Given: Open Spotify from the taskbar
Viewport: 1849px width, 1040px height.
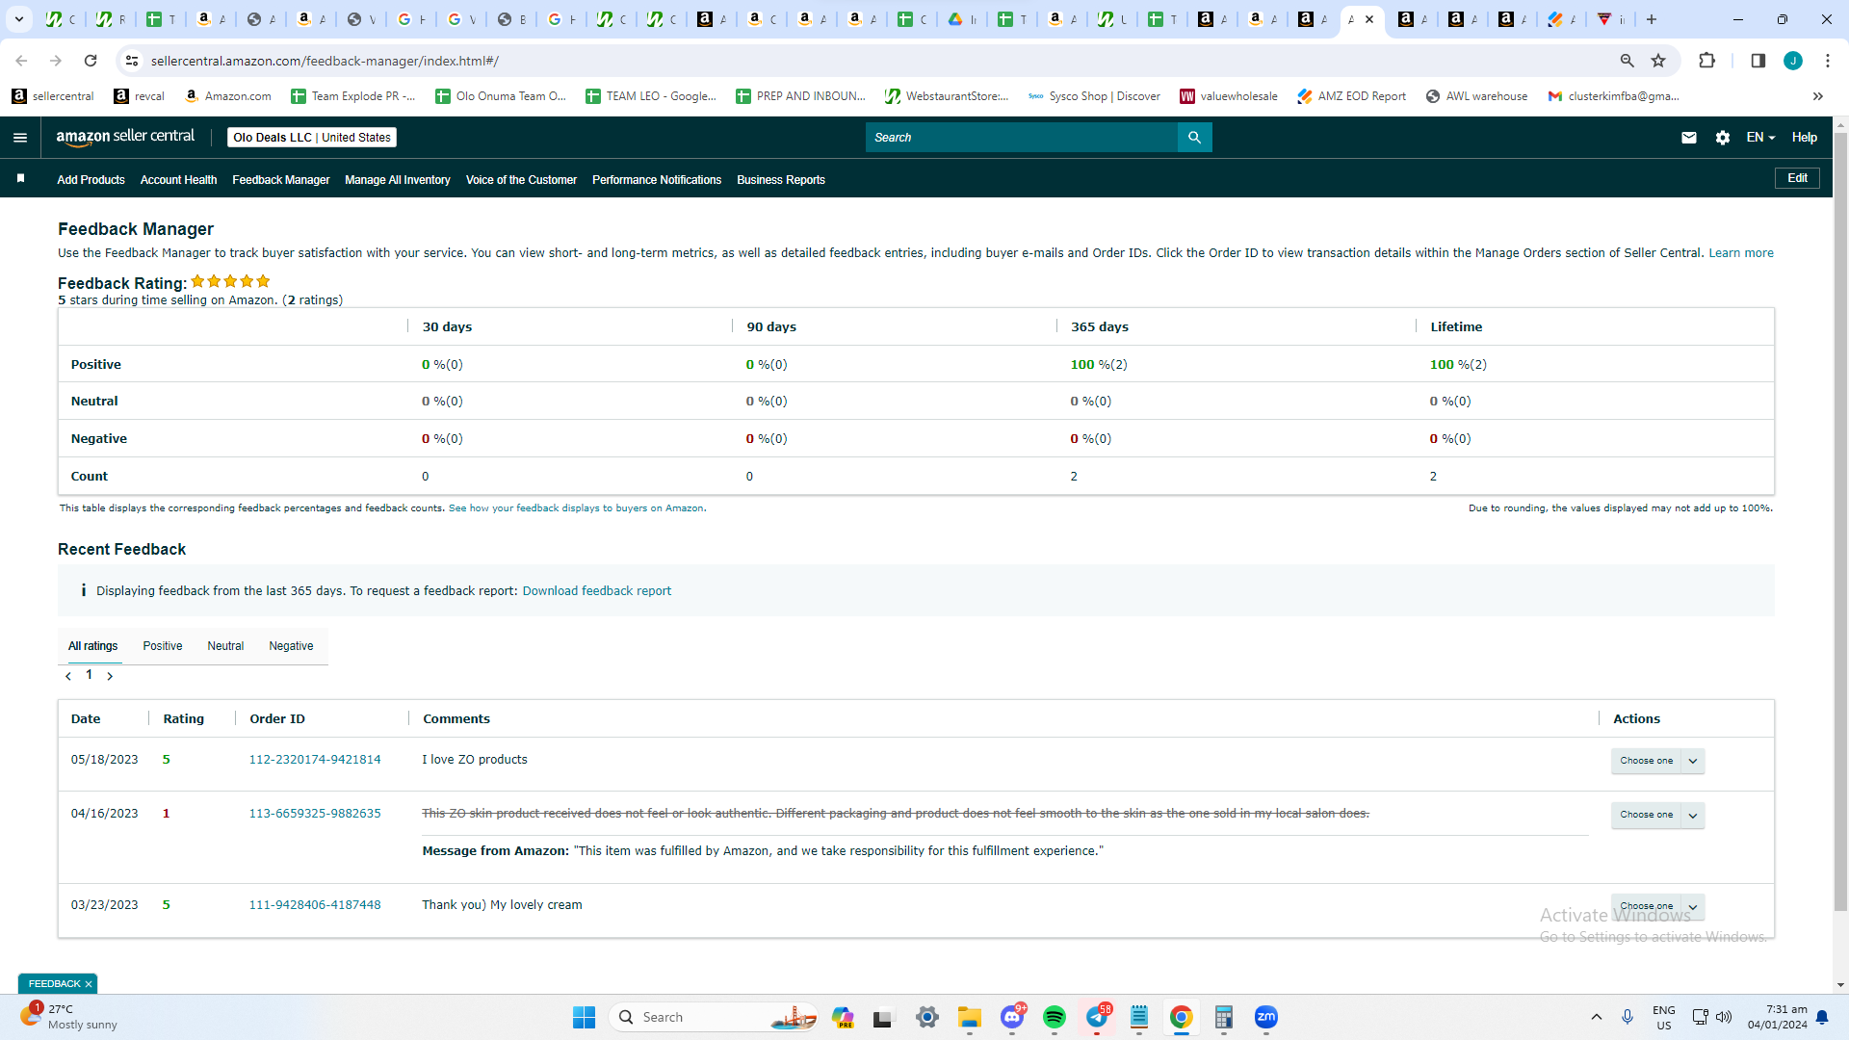Looking at the screenshot, I should coord(1055,1017).
